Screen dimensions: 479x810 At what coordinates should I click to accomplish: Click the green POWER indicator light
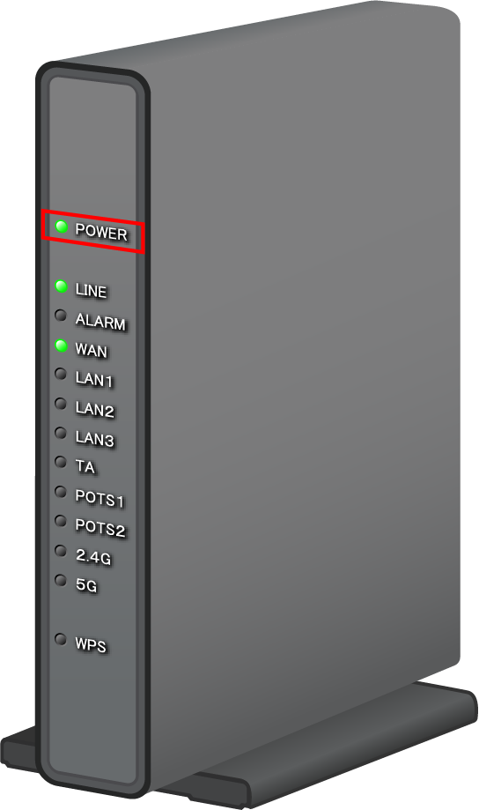click(x=62, y=227)
